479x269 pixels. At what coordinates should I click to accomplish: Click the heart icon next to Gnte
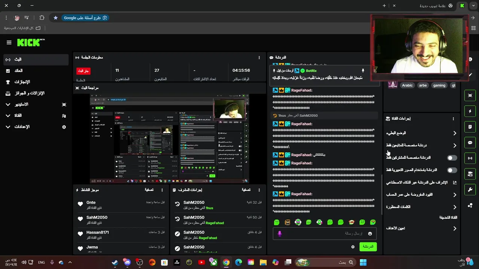[80, 204]
